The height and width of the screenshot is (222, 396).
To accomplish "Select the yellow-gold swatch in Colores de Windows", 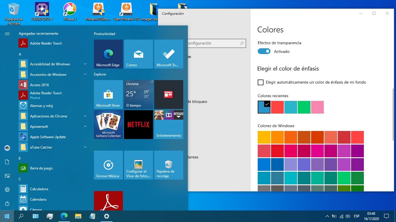I will coord(264,137).
